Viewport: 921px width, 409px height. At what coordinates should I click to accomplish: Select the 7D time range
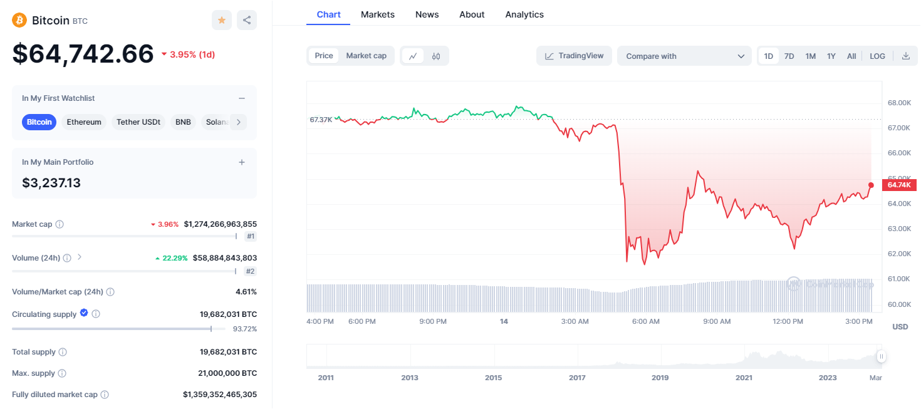point(789,56)
